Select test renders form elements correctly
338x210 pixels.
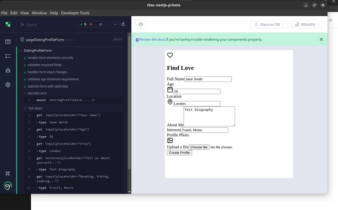coord(50,58)
